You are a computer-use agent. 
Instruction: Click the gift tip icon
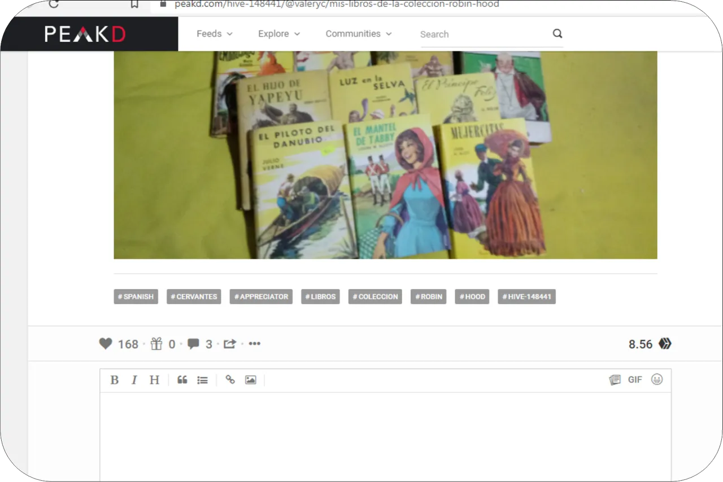[x=156, y=344]
